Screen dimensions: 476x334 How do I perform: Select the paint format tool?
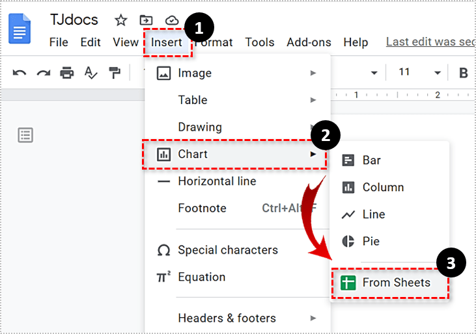(115, 73)
